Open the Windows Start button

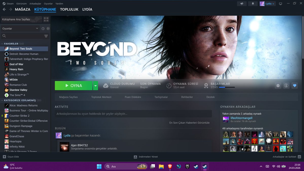pyautogui.click(x=99, y=166)
